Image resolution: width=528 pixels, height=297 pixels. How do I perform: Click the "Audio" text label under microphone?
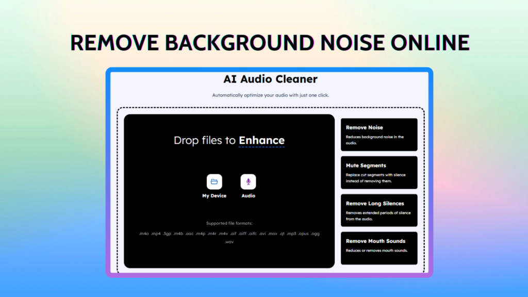coord(248,196)
